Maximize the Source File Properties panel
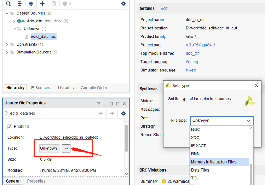This screenshot has height=185, width=265. (x=111, y=104)
